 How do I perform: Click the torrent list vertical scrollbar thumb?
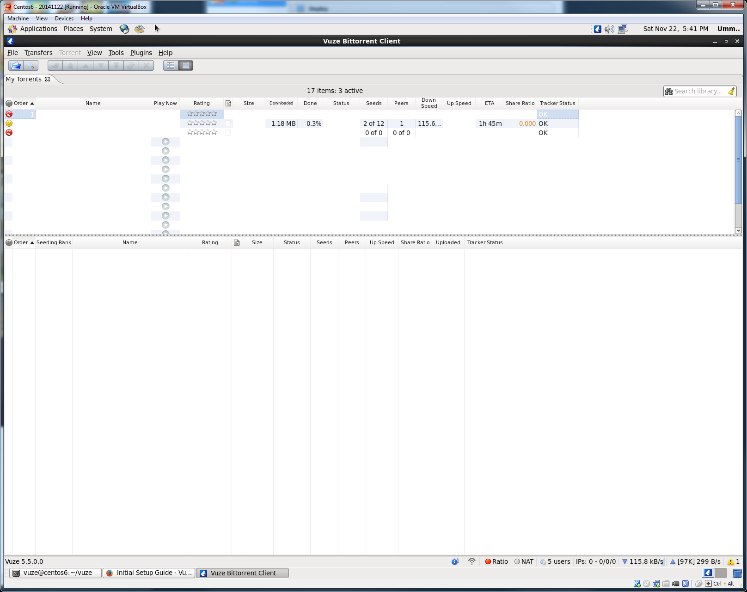point(738,160)
